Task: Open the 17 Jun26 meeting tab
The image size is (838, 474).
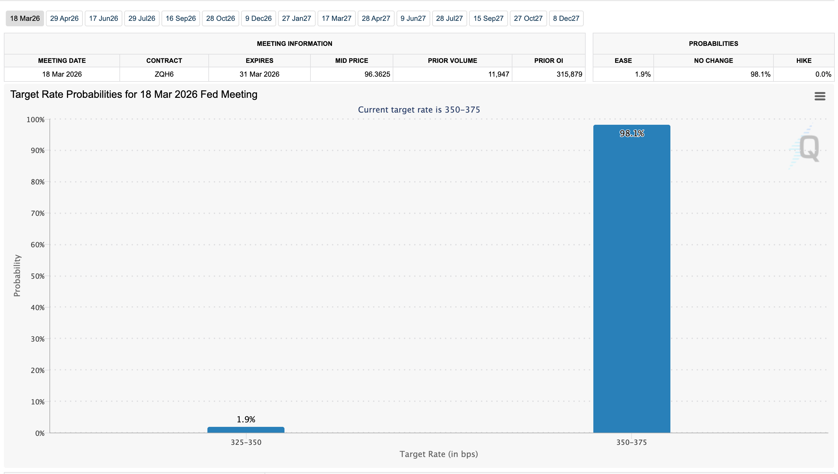Action: tap(103, 19)
